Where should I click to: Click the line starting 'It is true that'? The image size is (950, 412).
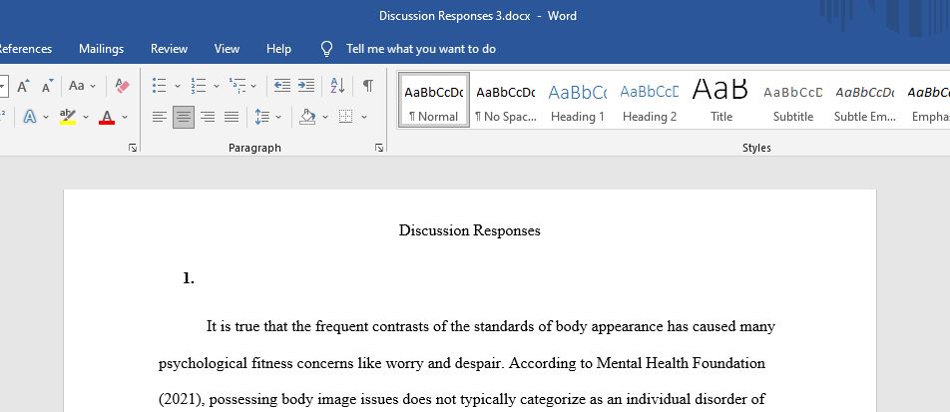tap(491, 327)
